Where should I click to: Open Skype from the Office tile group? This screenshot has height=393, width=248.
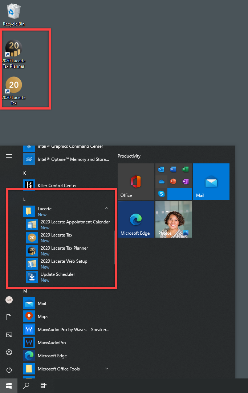click(x=161, y=194)
